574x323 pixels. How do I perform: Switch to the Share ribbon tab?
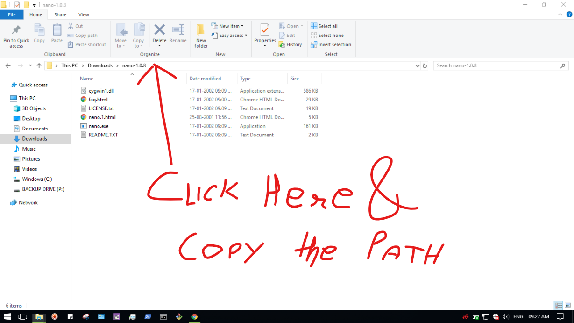tap(60, 15)
